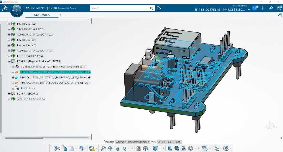Click the Undo arrow icon
The image size is (283, 152).
click(x=81, y=148)
